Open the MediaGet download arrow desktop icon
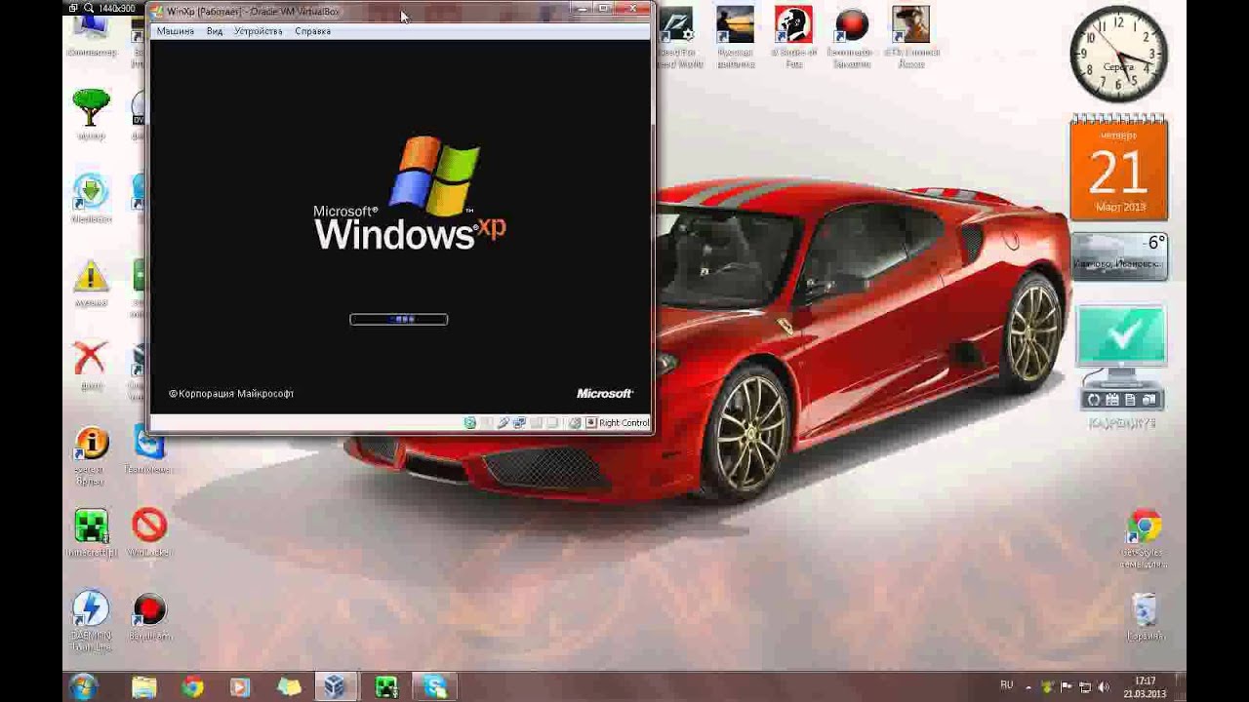1249x702 pixels. point(91,198)
